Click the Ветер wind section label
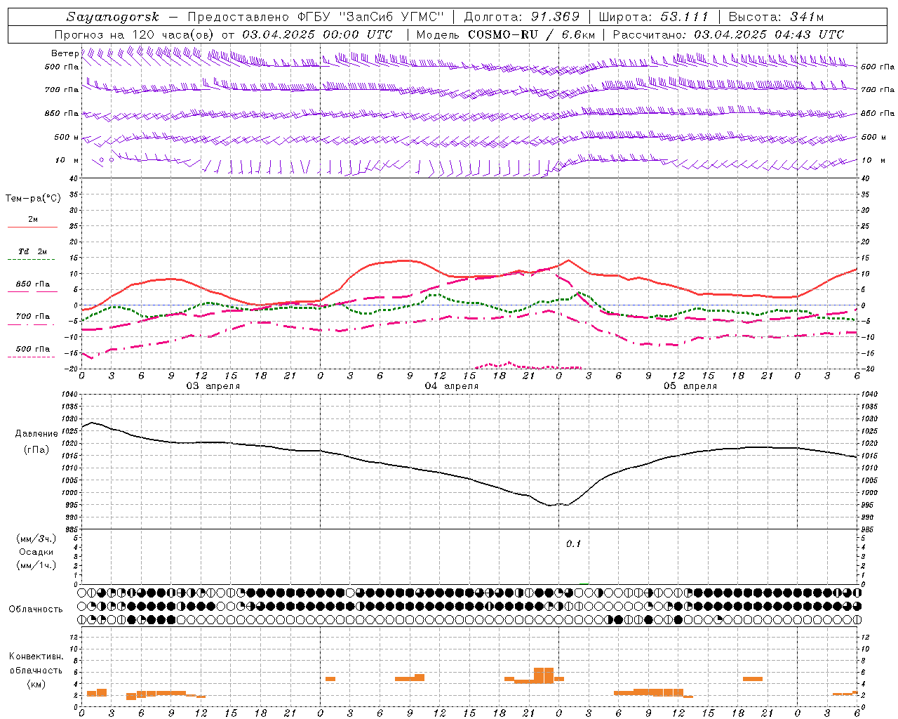This screenshot has height=719, width=898. [x=65, y=53]
